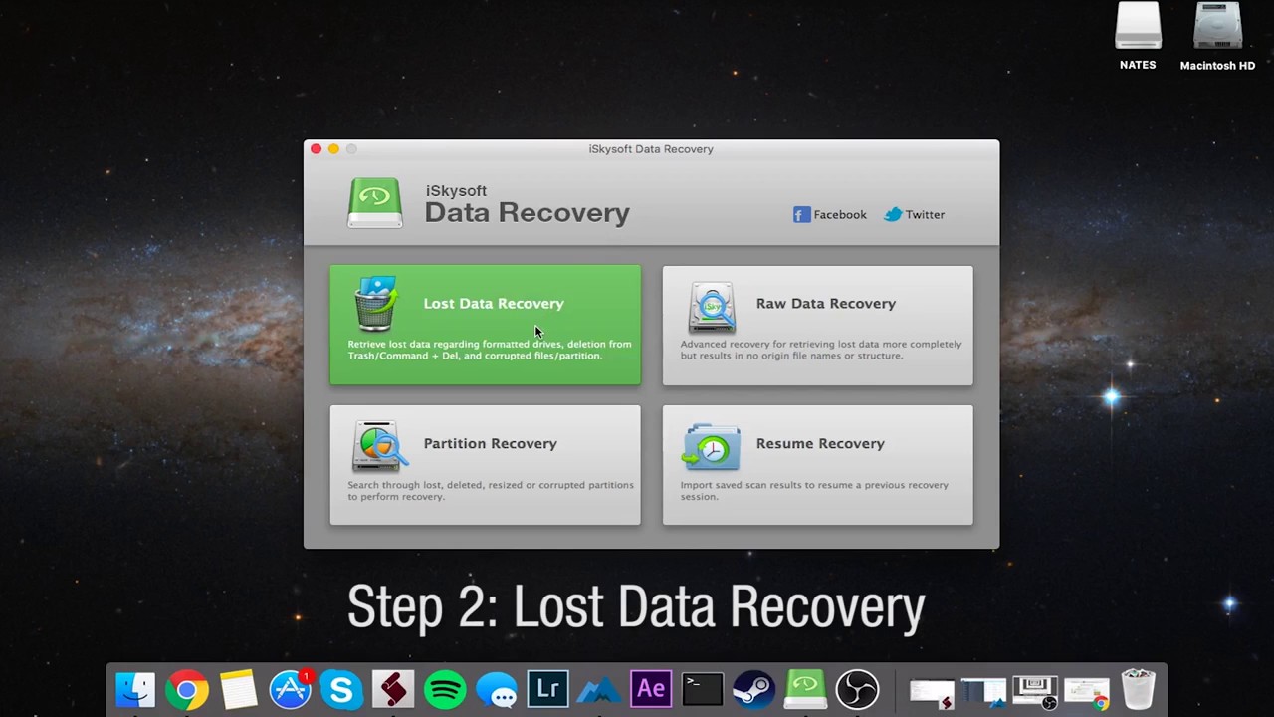The height and width of the screenshot is (717, 1274).
Task: Click the 'Data Recovery' header text
Action: pos(527,212)
